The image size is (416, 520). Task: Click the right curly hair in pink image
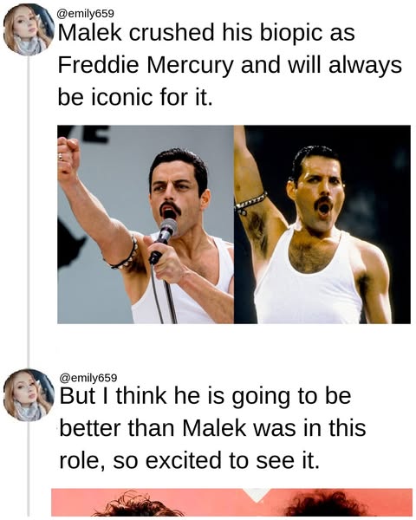coord(325,504)
